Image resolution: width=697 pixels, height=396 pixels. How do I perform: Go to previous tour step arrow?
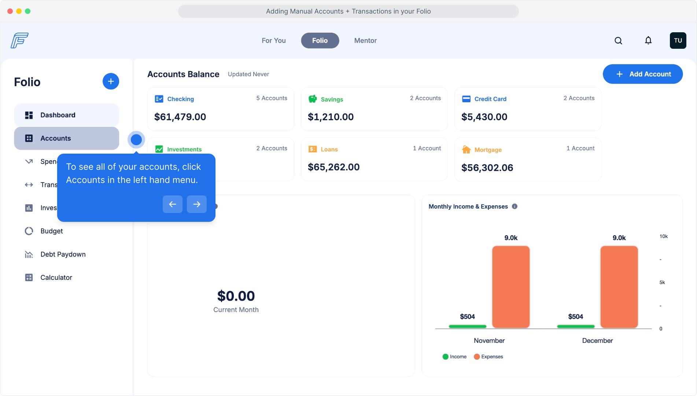click(173, 204)
